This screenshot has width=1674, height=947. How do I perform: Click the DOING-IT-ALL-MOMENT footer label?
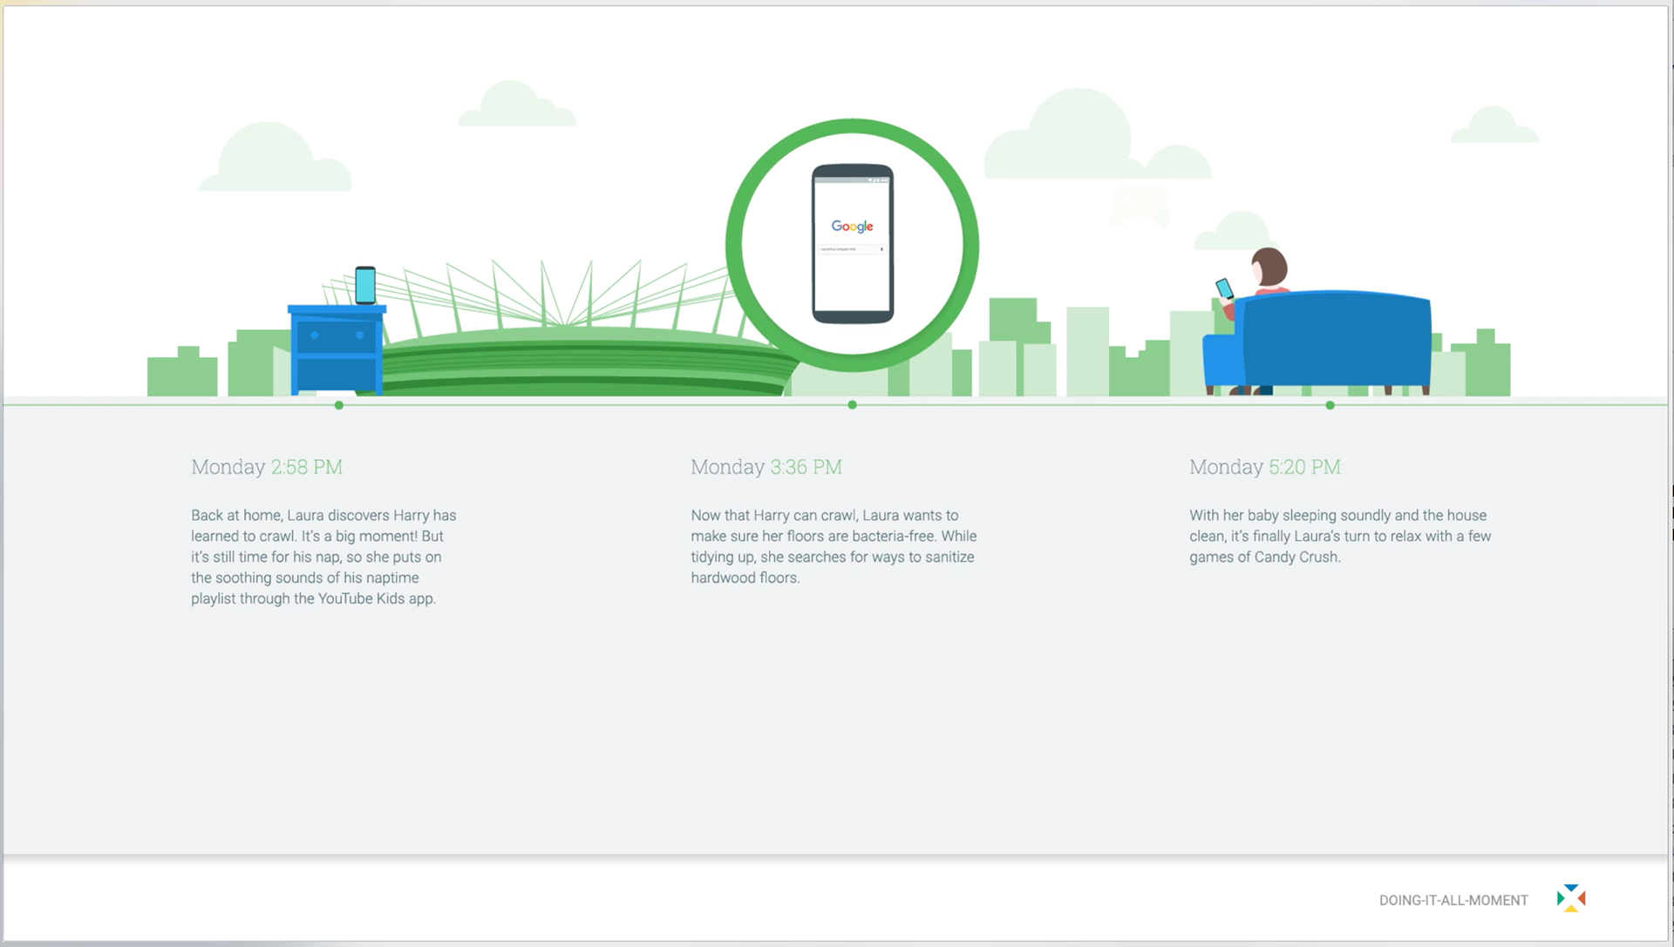coord(1453,900)
